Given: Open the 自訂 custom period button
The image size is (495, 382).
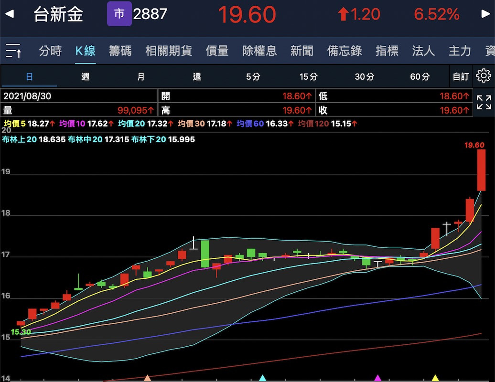Looking at the screenshot, I should pos(461,76).
